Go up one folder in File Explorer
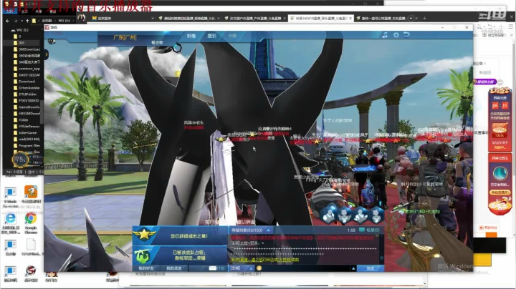This screenshot has width=516, height=289. 27,21
